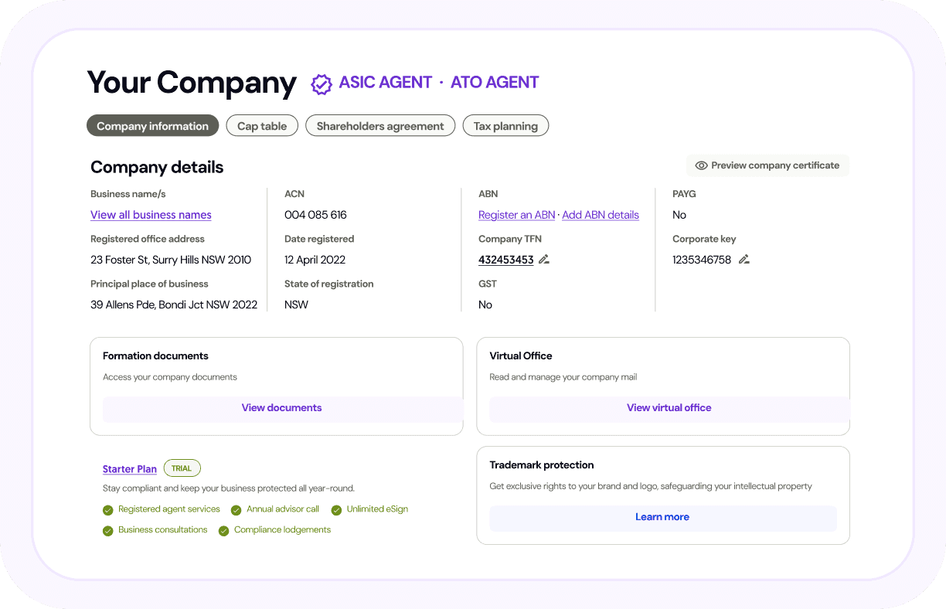Click the pencil icon next to Company TFN

[544, 260]
